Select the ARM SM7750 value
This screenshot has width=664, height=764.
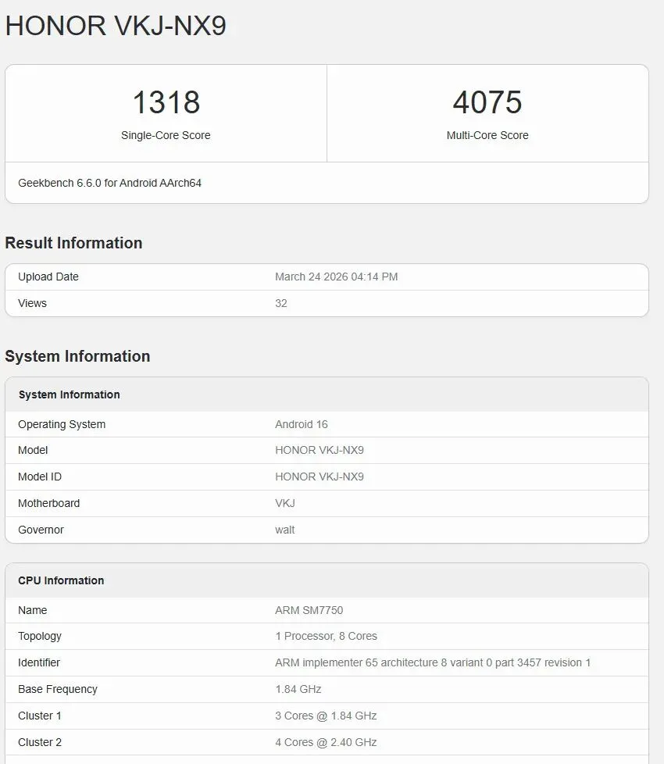tap(309, 610)
